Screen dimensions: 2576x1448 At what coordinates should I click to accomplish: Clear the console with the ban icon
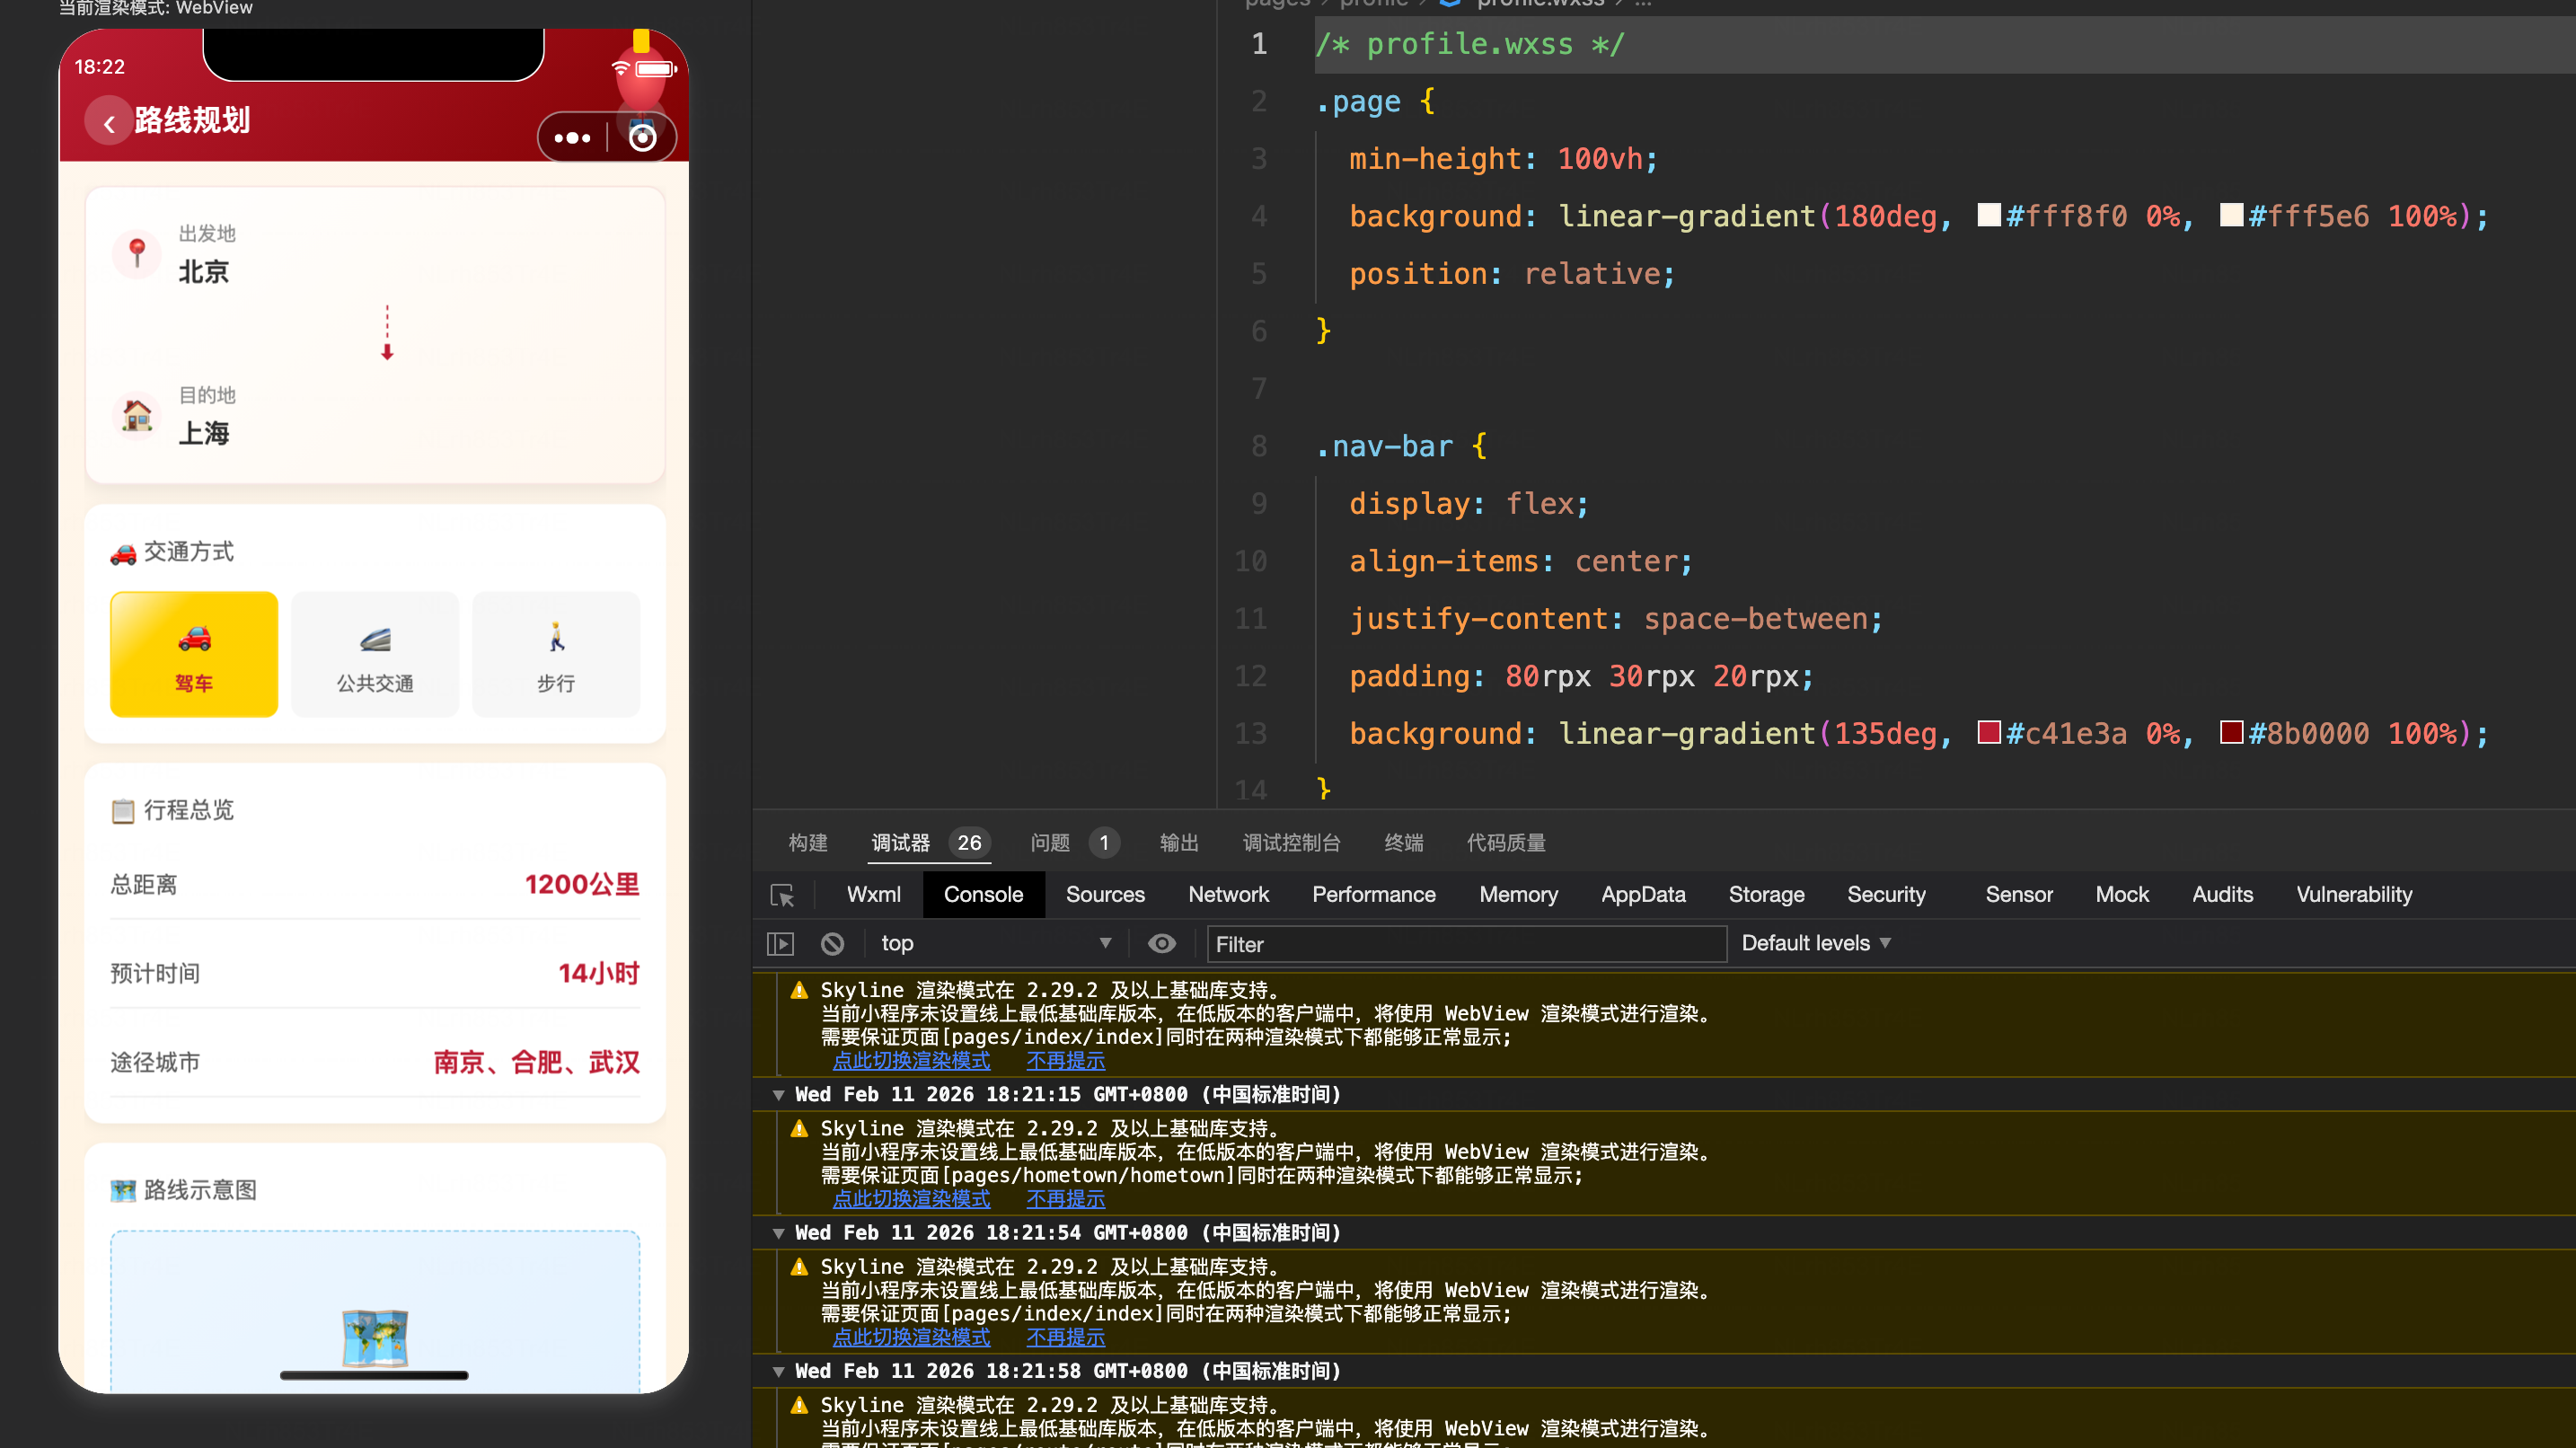832,943
